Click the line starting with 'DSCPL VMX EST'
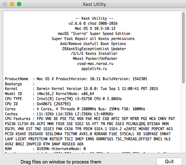The height and width of the screenshot is (165, 186). [89, 129]
